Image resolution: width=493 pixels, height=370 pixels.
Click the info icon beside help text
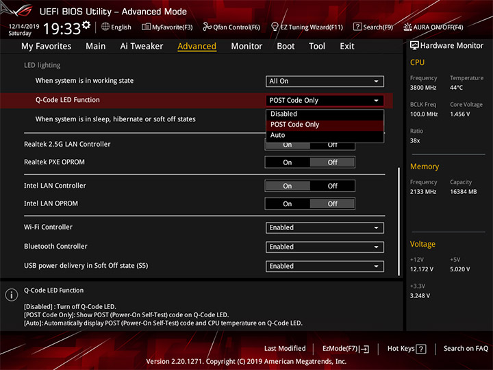(x=12, y=295)
